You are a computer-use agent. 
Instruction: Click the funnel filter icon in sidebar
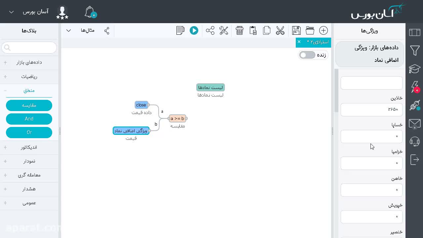pos(414,51)
